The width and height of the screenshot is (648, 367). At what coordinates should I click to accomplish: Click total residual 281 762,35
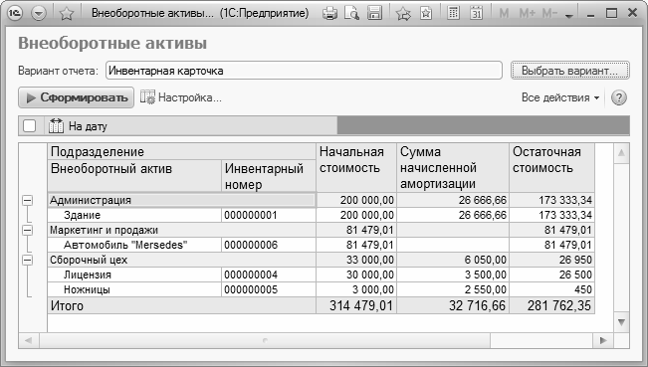[551, 305]
